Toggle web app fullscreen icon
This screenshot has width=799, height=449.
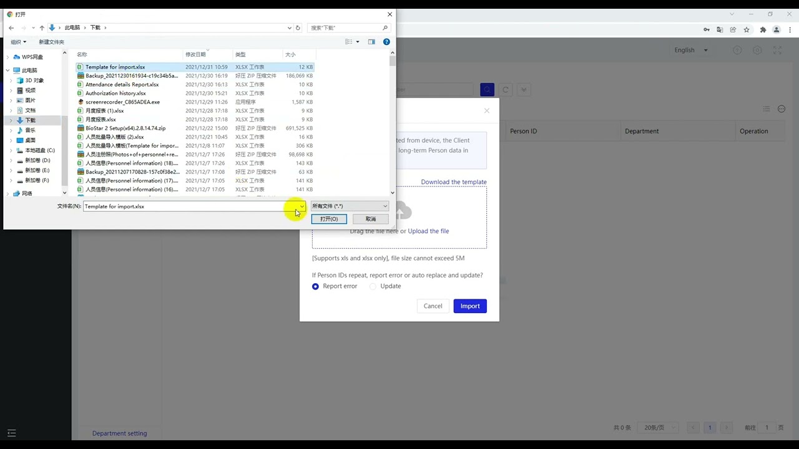[x=777, y=50]
